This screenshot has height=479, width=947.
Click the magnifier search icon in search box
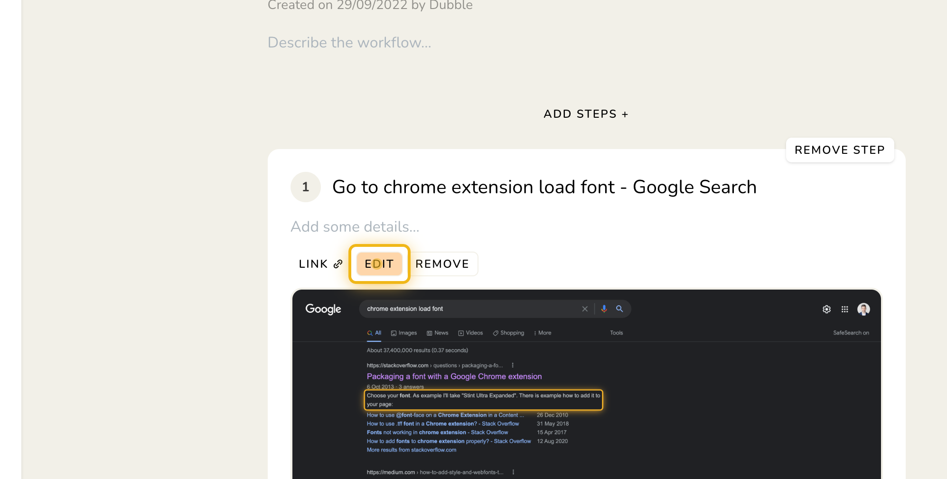619,309
